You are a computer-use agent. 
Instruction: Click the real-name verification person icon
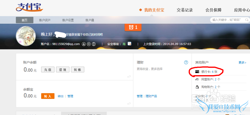point(84,44)
